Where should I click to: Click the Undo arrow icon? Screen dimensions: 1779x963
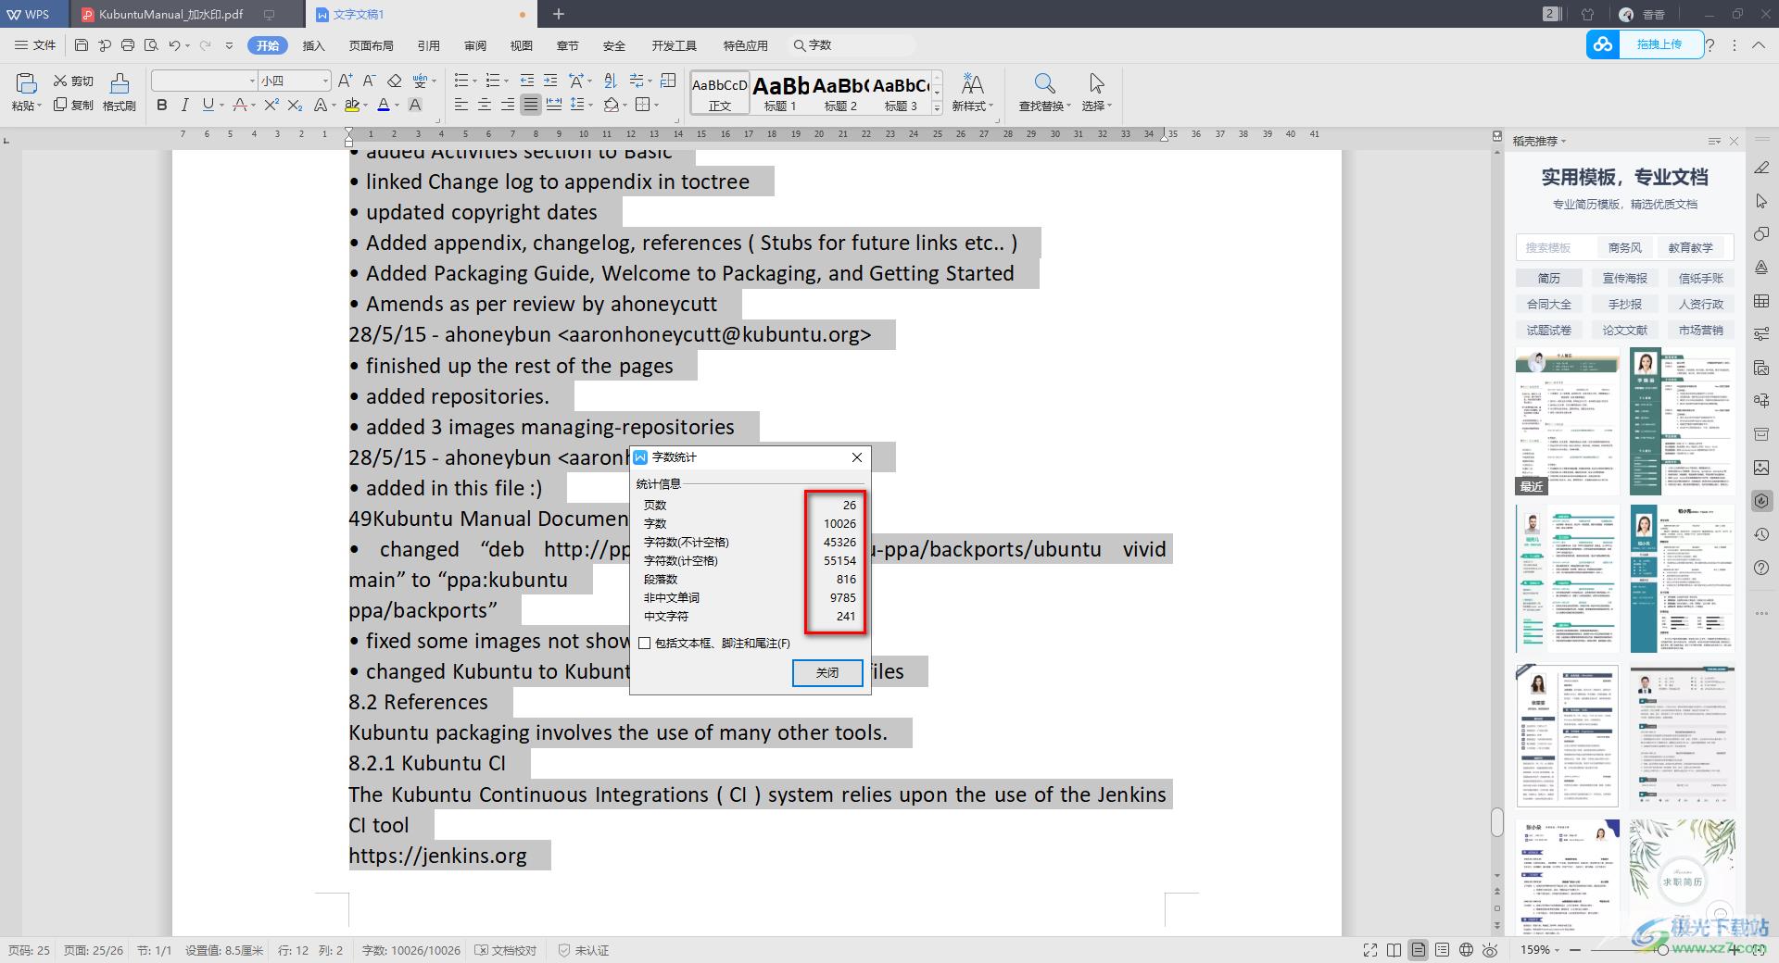click(174, 45)
